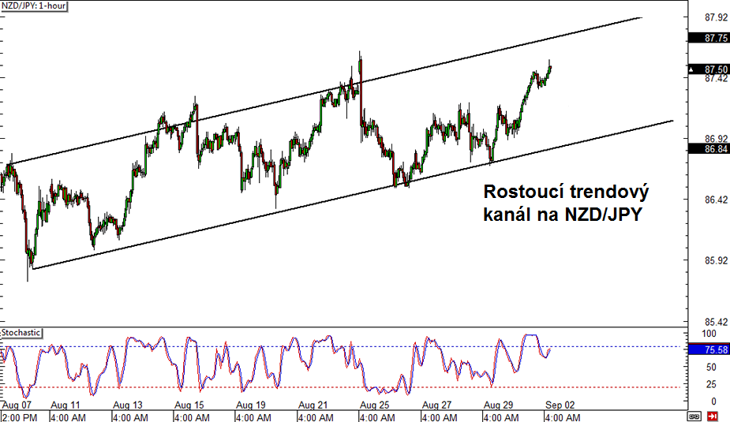The height and width of the screenshot is (422, 730).
Task: Click the Aug 29 date label
Action: click(499, 405)
